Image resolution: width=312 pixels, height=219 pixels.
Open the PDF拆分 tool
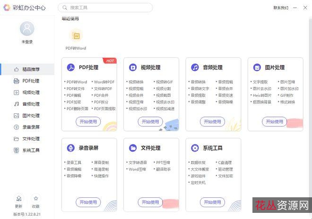[x=101, y=102]
